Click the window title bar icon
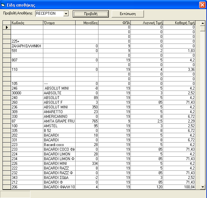207x198 pixels. click(3, 5)
